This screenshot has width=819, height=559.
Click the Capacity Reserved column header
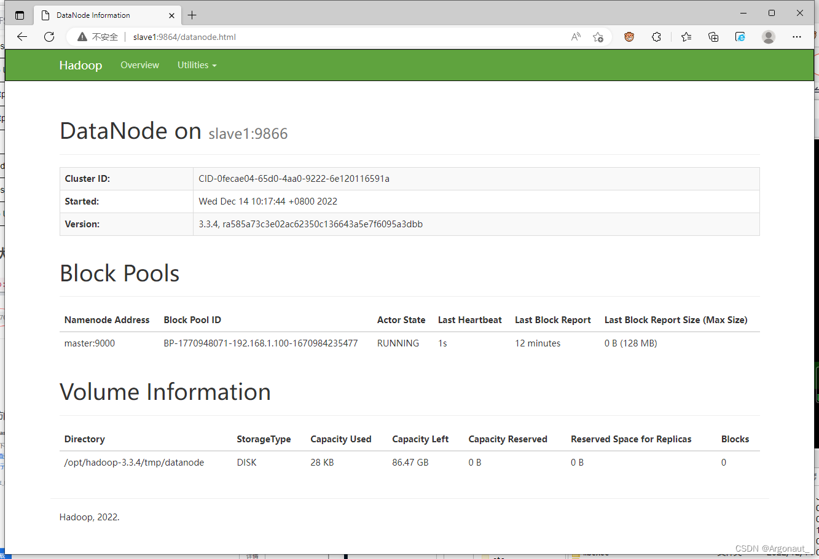[507, 439]
